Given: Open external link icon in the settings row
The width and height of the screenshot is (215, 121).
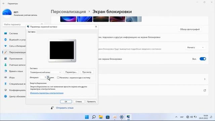Looking at the screenshot, I should point(205,90).
